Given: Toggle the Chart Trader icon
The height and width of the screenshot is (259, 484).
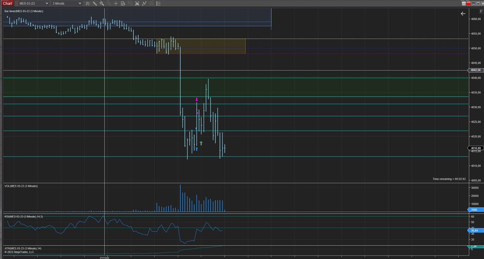Looking at the screenshot, I should coord(130,3).
